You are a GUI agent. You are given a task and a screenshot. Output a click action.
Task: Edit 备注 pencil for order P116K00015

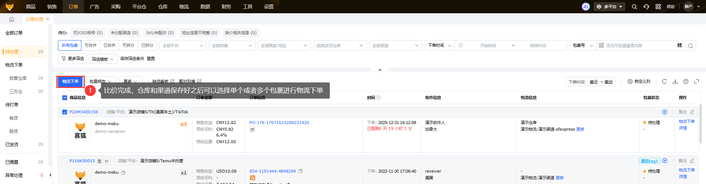click(x=692, y=161)
